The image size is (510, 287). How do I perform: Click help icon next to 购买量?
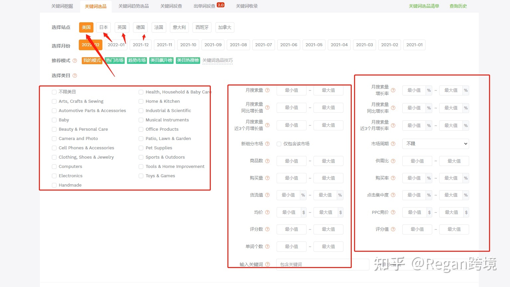tap(267, 178)
